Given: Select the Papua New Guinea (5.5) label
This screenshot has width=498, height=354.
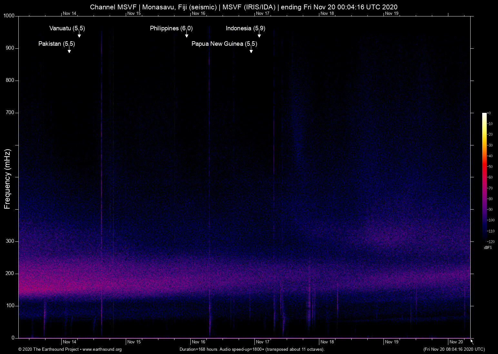Looking at the screenshot, I should (224, 44).
